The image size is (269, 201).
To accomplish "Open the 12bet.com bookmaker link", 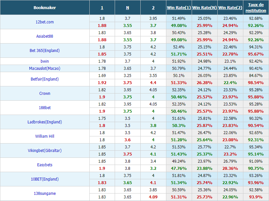I will 45,22.
